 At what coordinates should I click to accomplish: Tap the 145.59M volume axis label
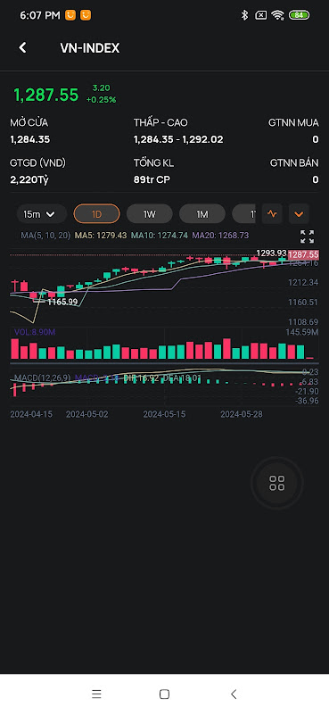[301, 332]
